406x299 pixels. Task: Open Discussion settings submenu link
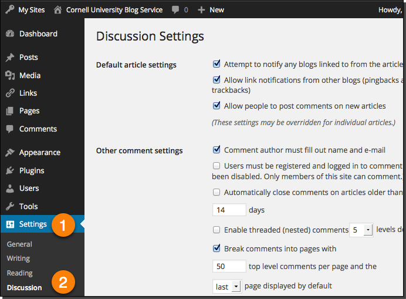click(24, 288)
